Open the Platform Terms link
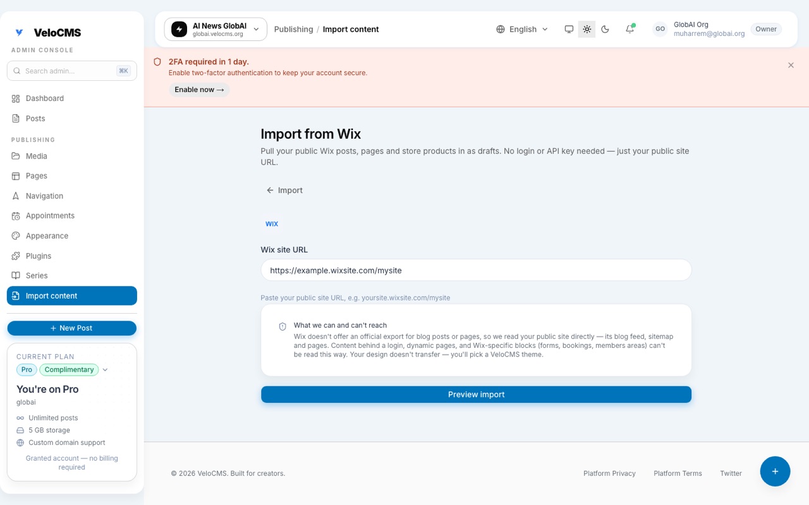 pyautogui.click(x=678, y=473)
